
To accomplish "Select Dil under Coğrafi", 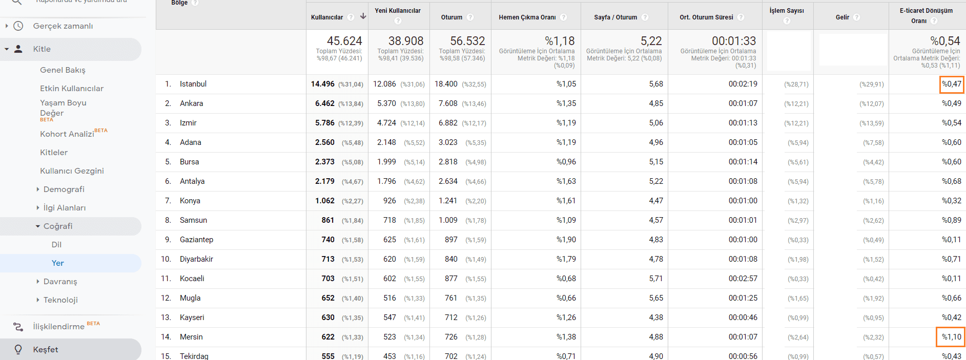I will tap(56, 245).
